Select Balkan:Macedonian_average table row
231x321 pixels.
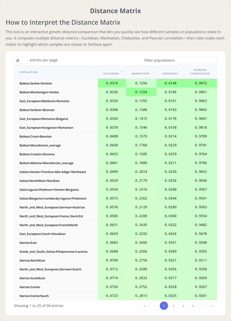(x=115, y=145)
